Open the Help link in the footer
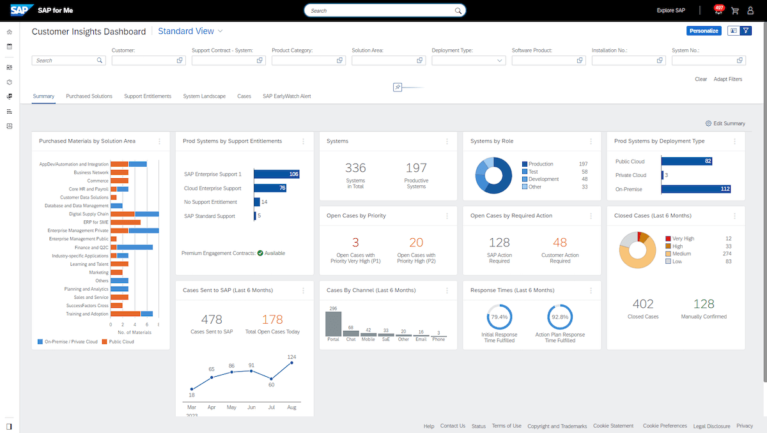Image resolution: width=767 pixels, height=433 pixels. click(x=429, y=426)
